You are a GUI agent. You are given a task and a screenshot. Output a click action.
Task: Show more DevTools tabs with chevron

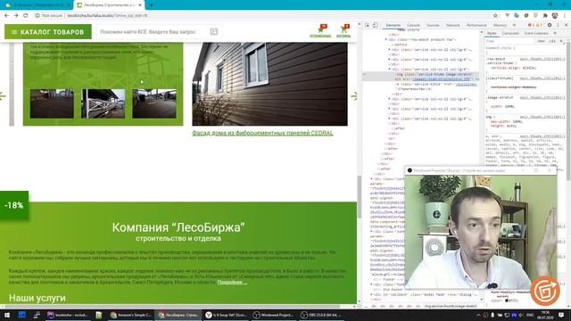click(514, 25)
